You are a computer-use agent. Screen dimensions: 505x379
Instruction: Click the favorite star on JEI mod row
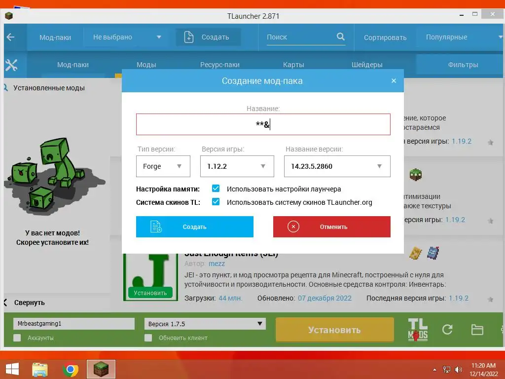pos(490,300)
